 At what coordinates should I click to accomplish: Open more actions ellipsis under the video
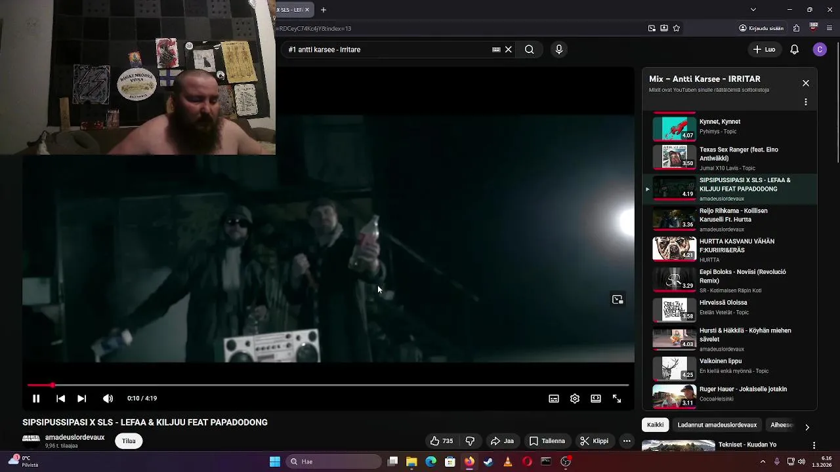click(x=627, y=441)
